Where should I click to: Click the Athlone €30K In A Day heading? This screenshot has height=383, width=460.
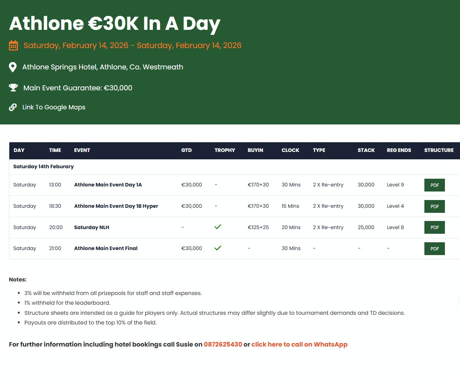[115, 24]
